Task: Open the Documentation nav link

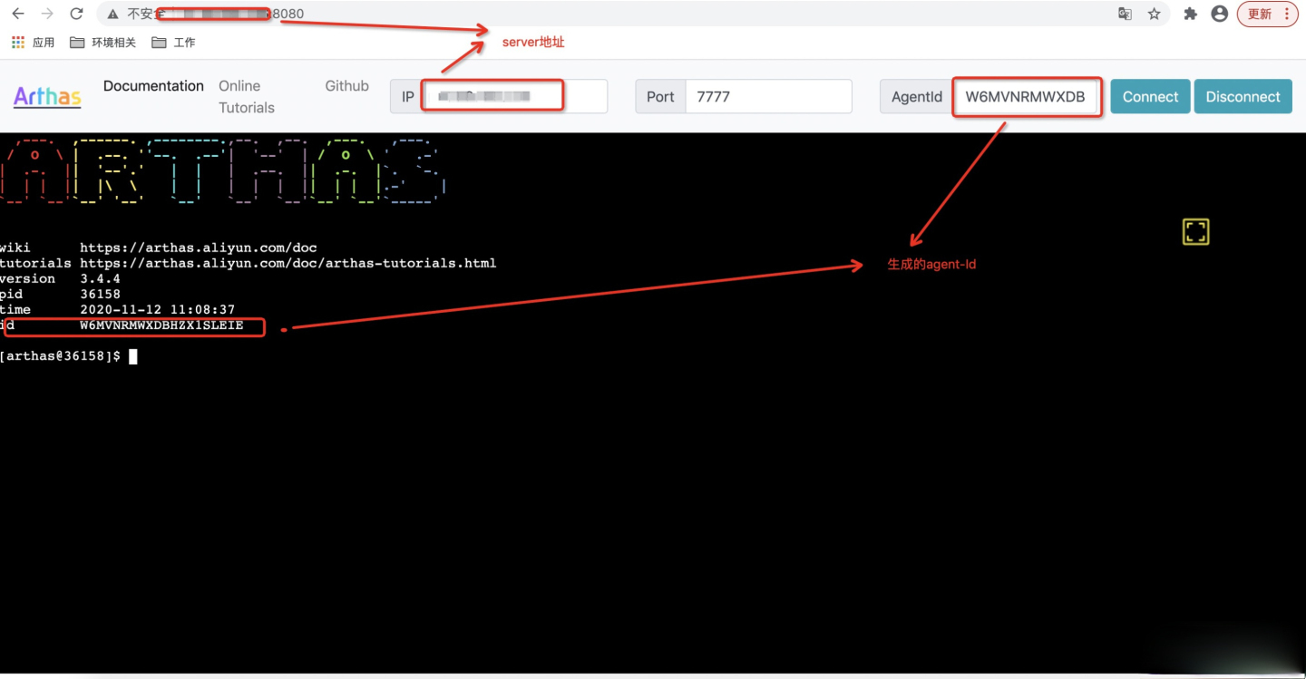Action: pyautogui.click(x=153, y=86)
